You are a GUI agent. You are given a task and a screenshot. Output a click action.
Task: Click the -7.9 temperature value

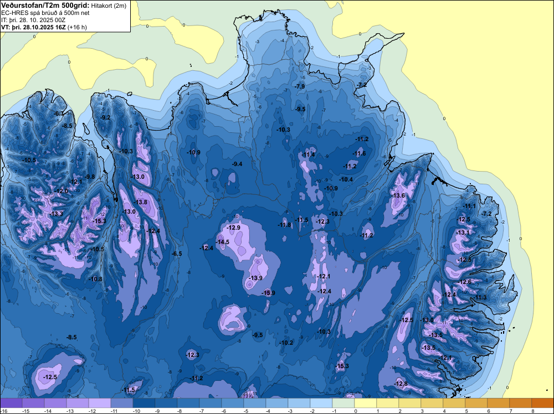(300, 86)
